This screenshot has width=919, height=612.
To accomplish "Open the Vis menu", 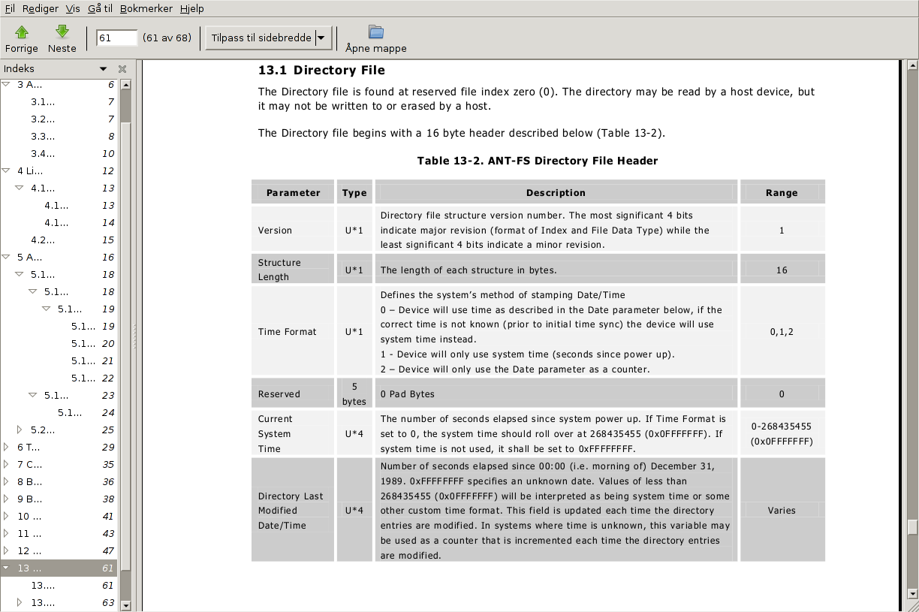I will 73,8.
